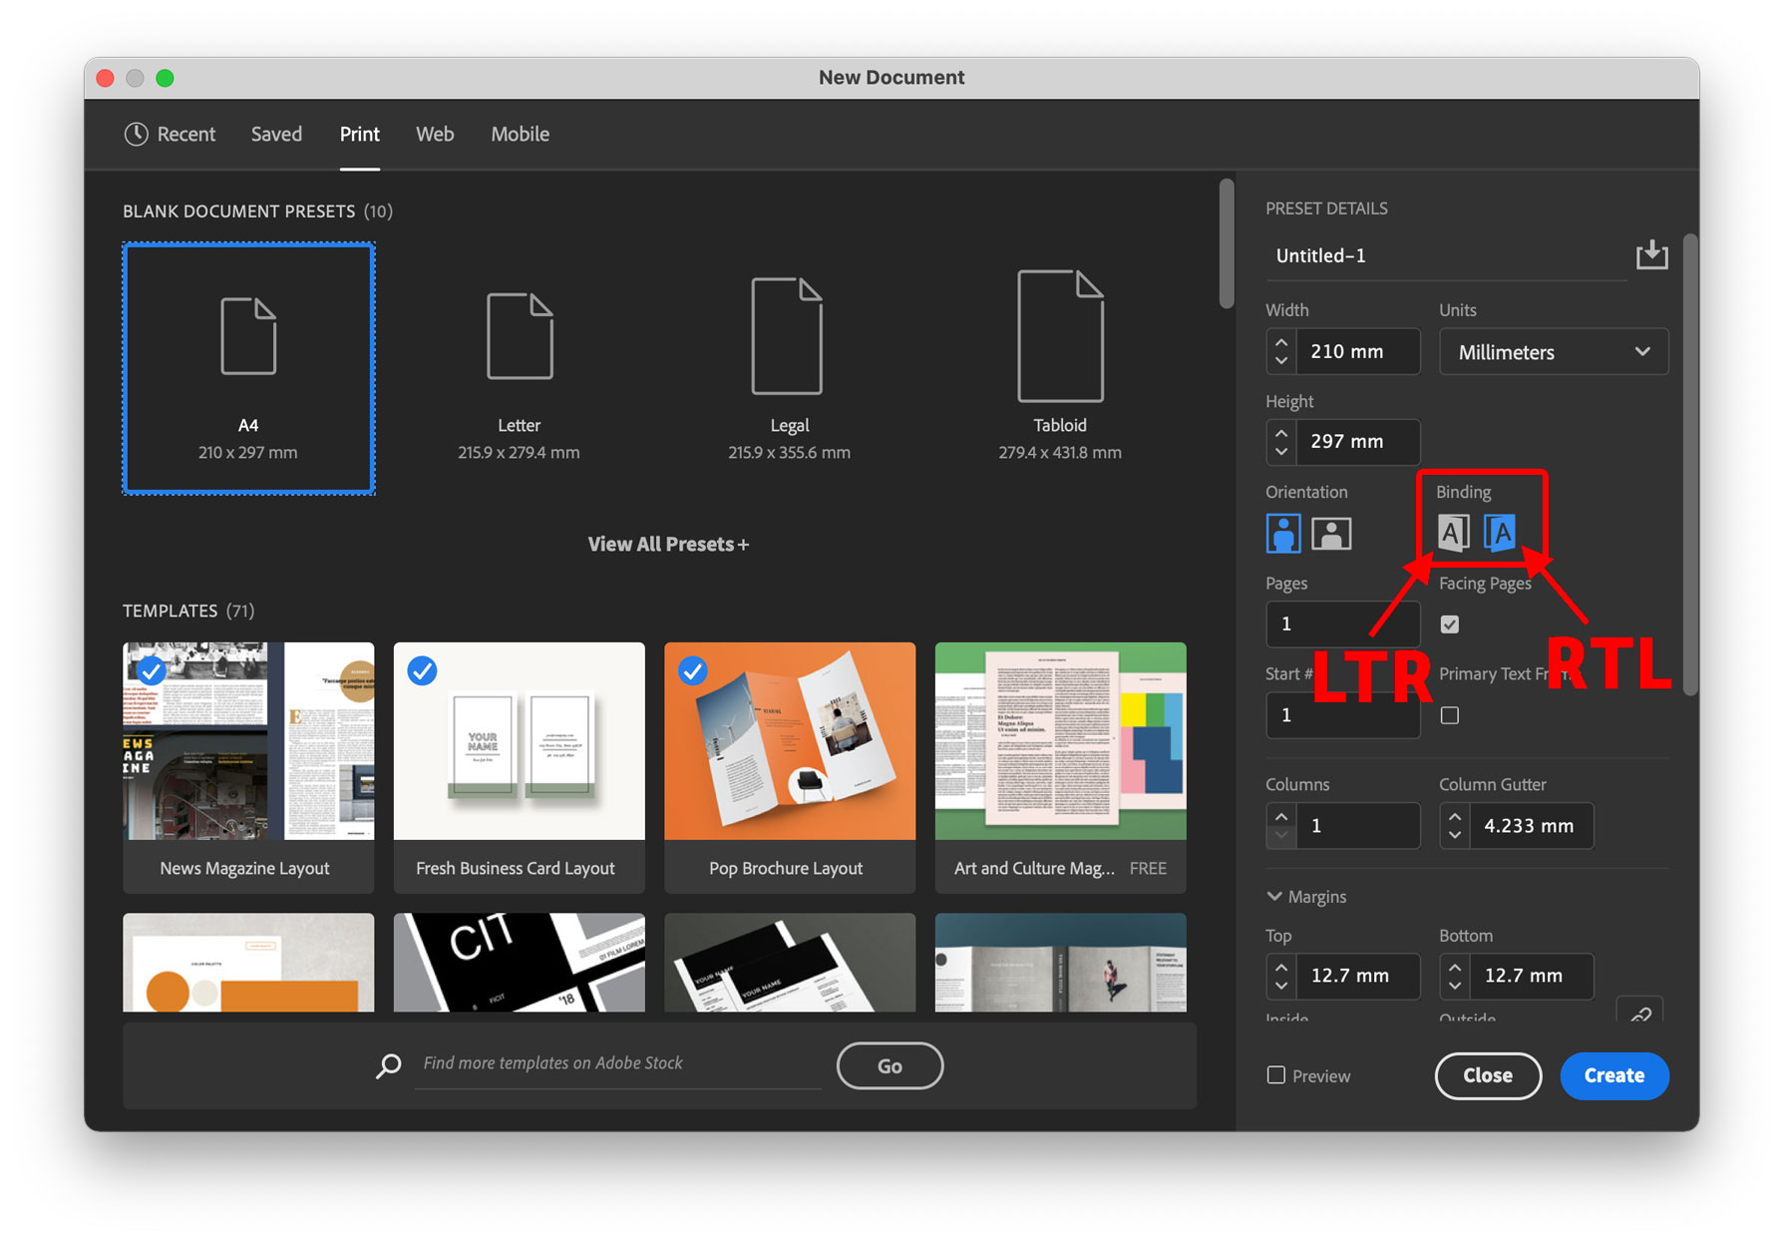Increase Column Gutter with the up stepper
This screenshot has width=1783, height=1242.
click(1454, 816)
